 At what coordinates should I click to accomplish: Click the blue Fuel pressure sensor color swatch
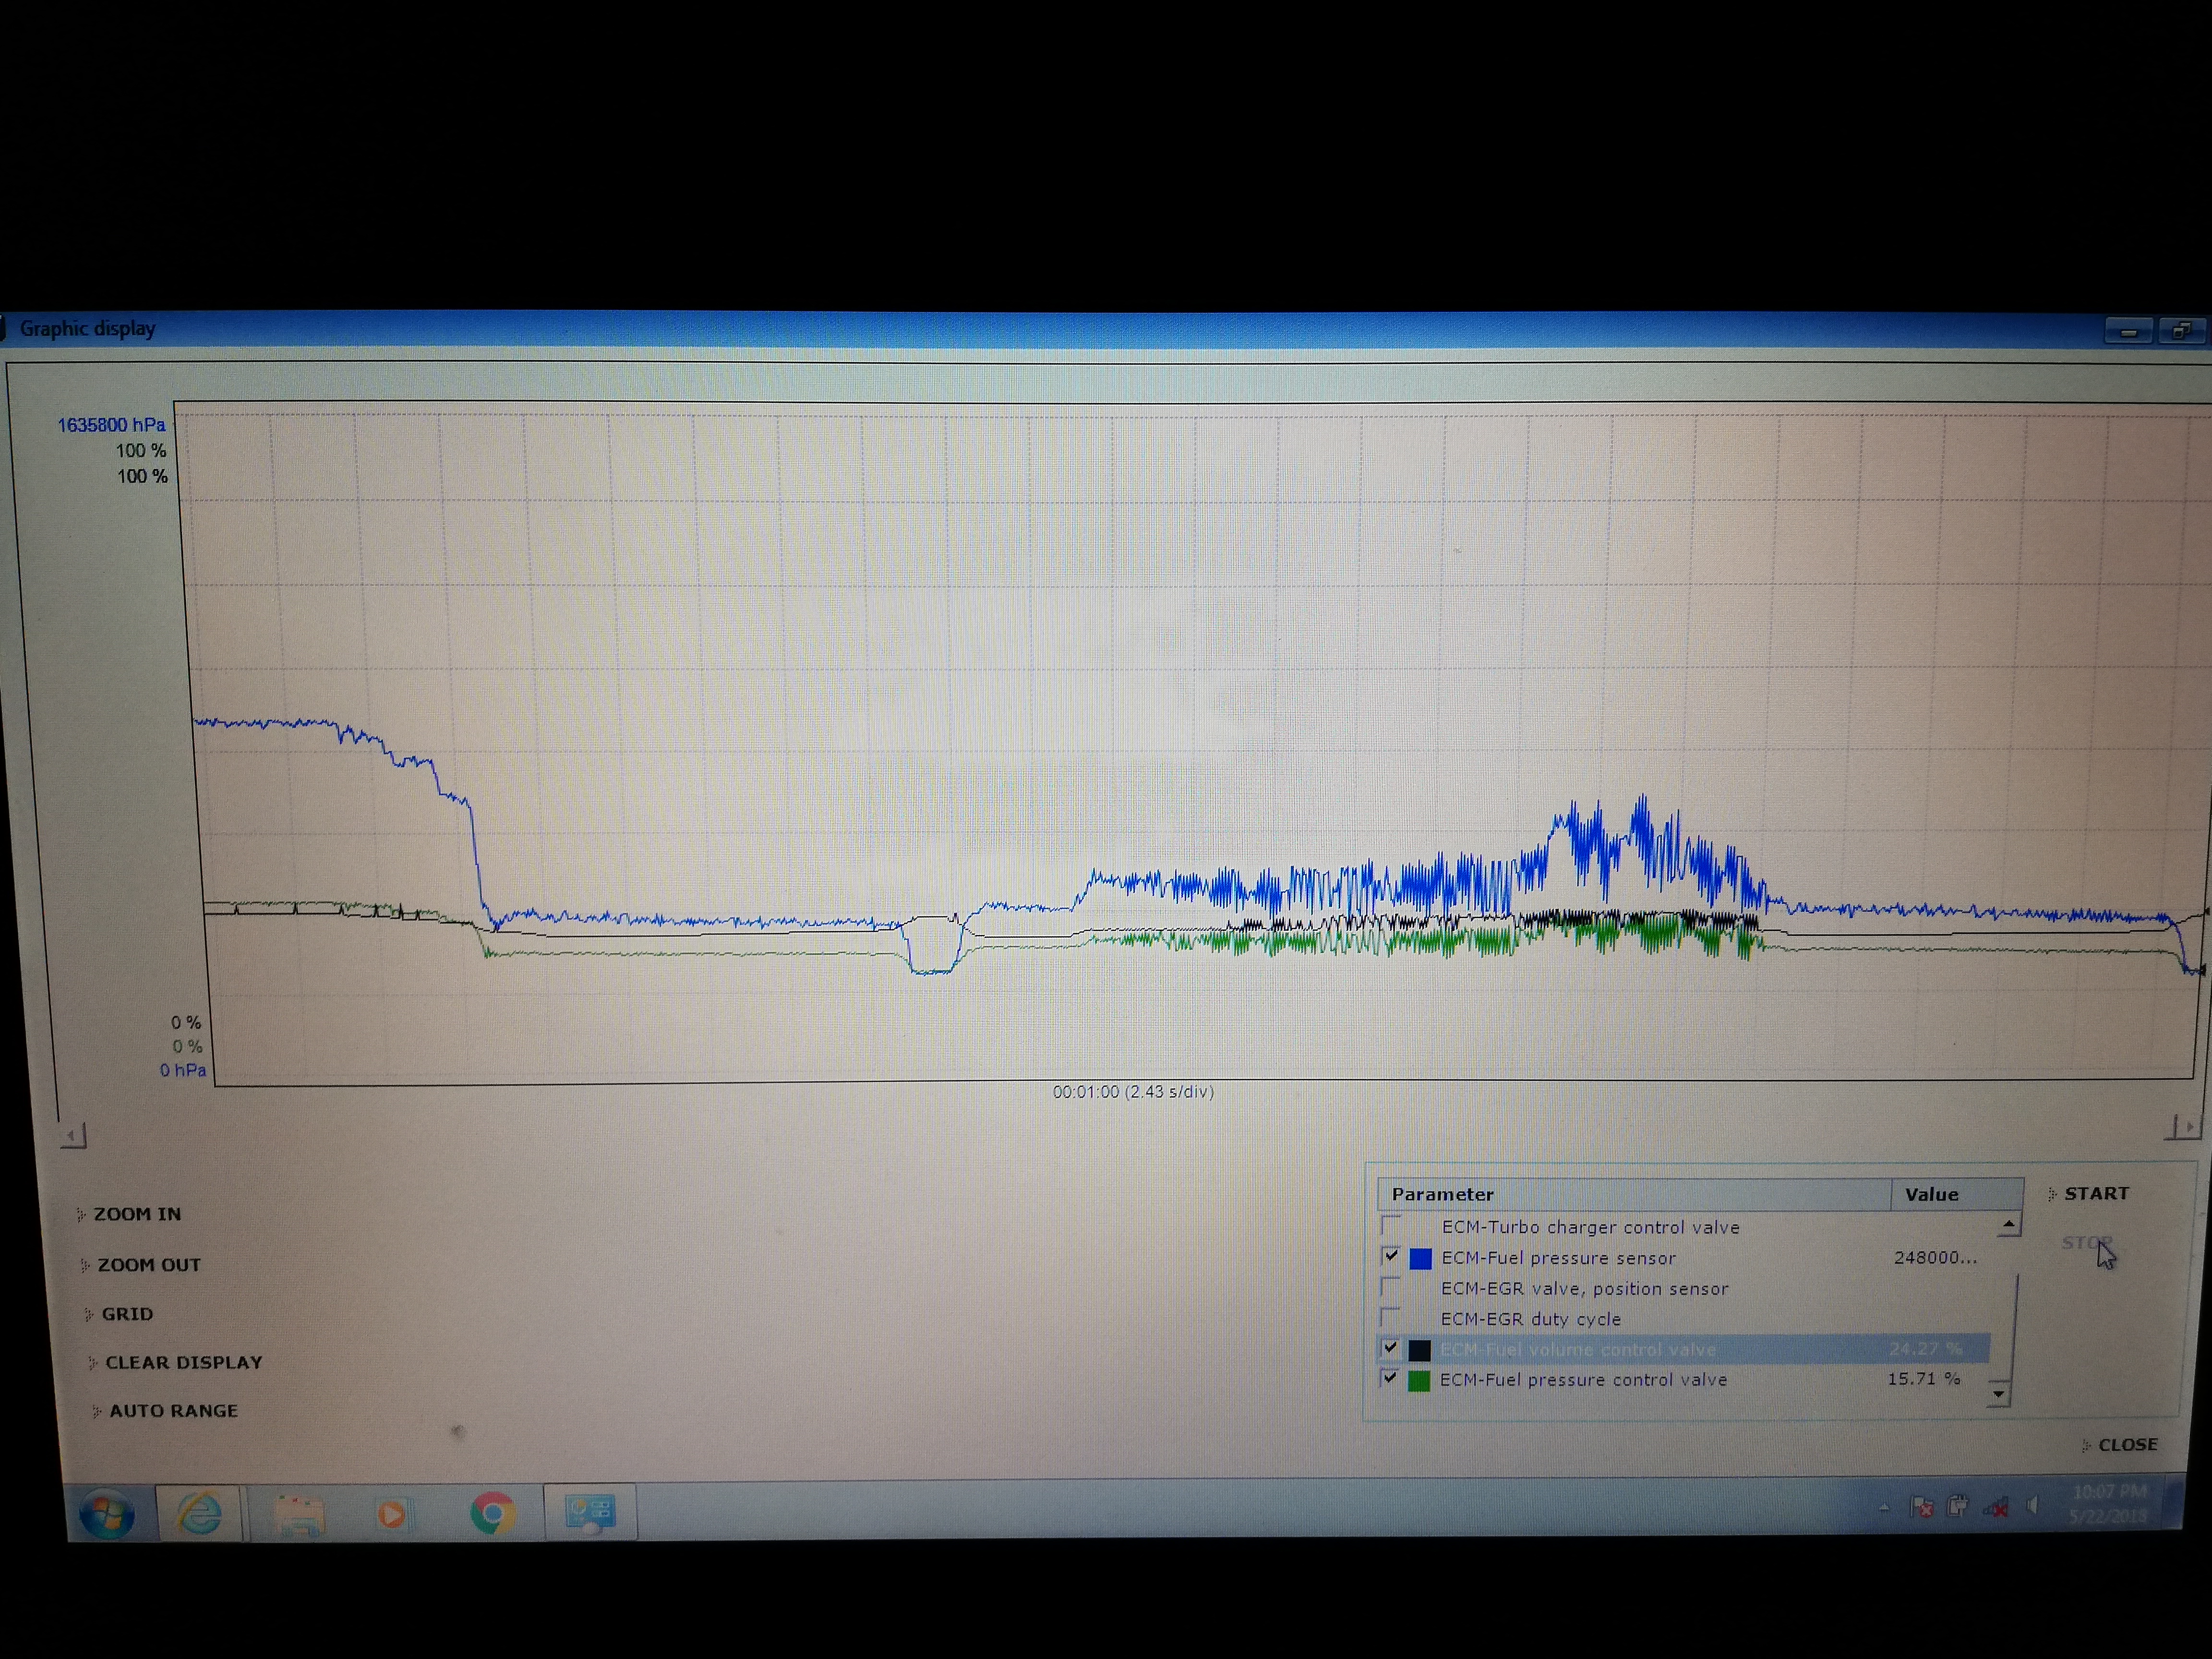coord(1420,1259)
